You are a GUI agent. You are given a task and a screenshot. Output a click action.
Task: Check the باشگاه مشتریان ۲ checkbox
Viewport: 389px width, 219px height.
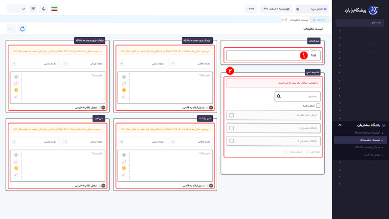pyautogui.click(x=232, y=141)
